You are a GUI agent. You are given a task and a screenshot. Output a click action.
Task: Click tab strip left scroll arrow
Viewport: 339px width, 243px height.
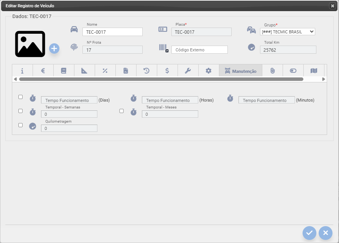[x=15, y=79]
